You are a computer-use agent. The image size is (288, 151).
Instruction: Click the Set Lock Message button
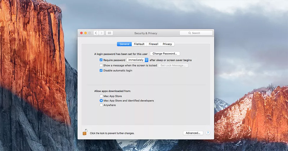click(x=173, y=65)
